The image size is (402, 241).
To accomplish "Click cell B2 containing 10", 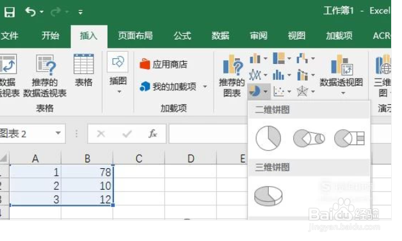I will coord(87,185).
